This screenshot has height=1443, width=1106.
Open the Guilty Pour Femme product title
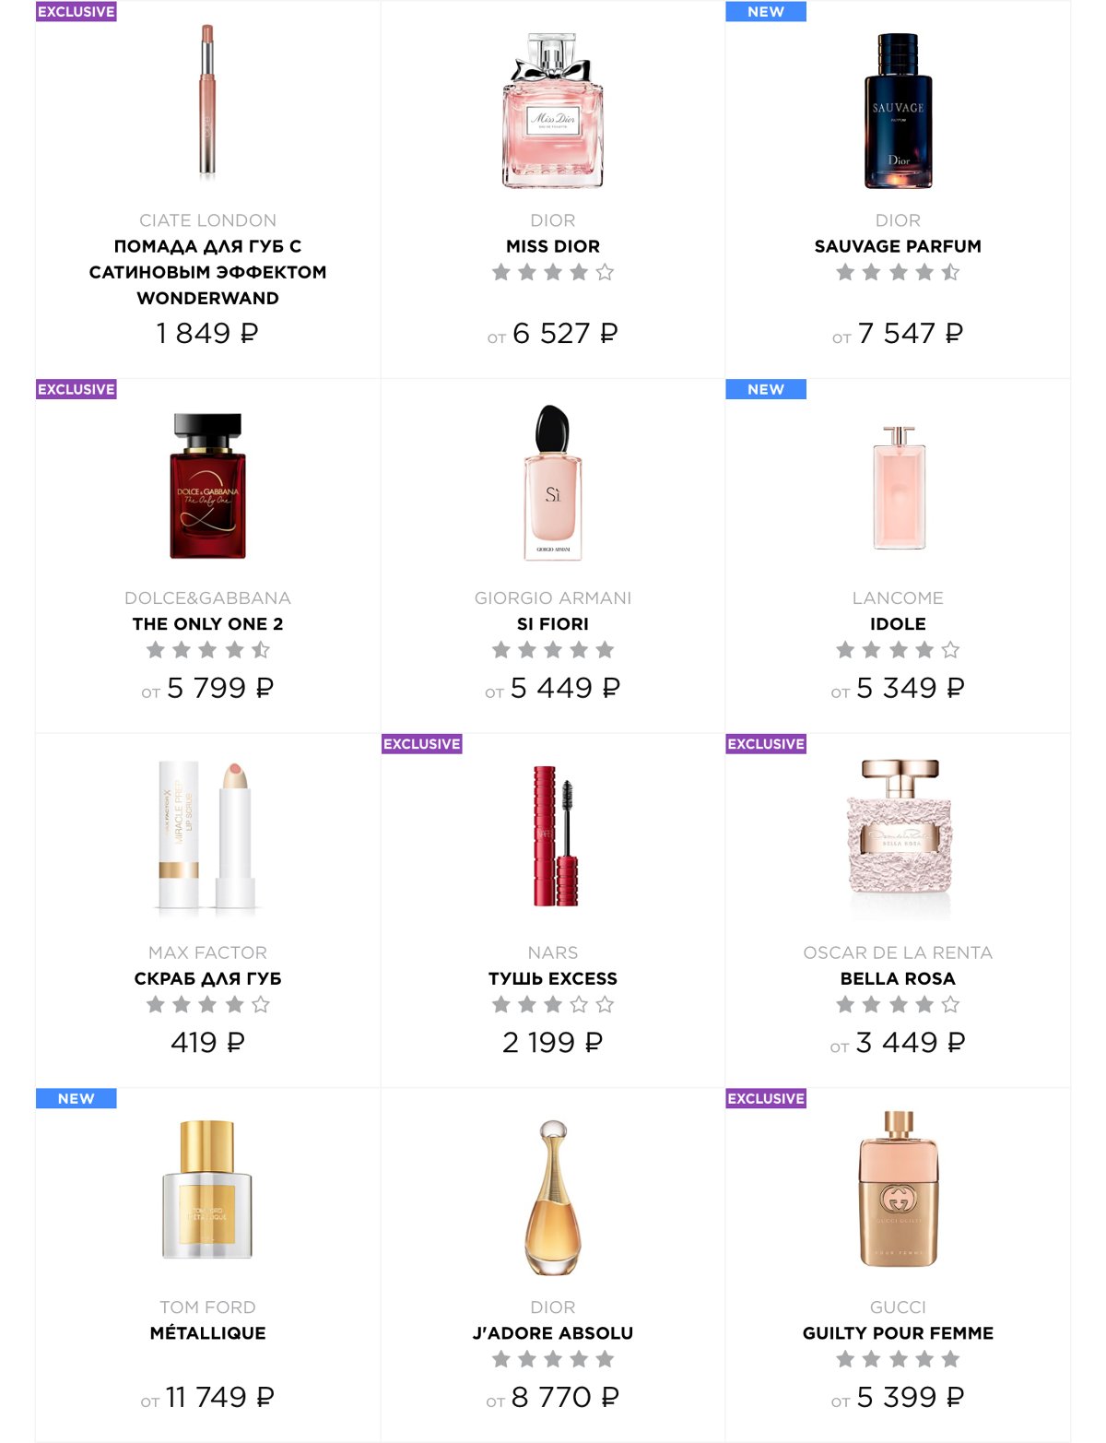[x=898, y=1333]
